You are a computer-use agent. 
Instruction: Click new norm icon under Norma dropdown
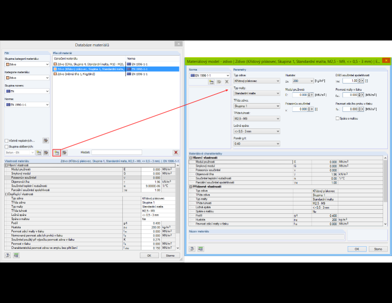(211, 82)
